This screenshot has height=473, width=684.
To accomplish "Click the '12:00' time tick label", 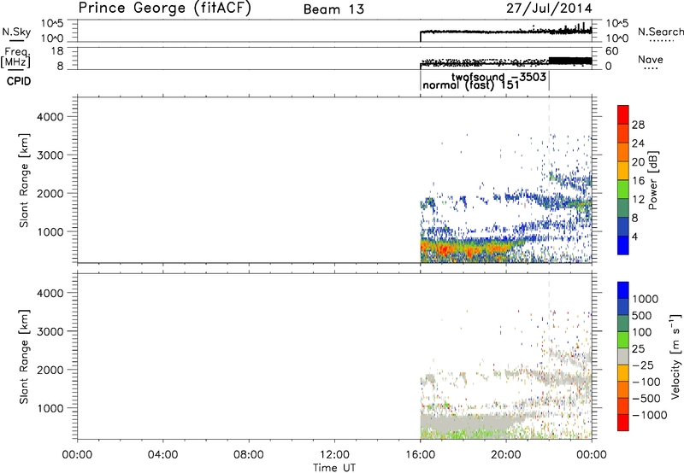I will 334,454.
